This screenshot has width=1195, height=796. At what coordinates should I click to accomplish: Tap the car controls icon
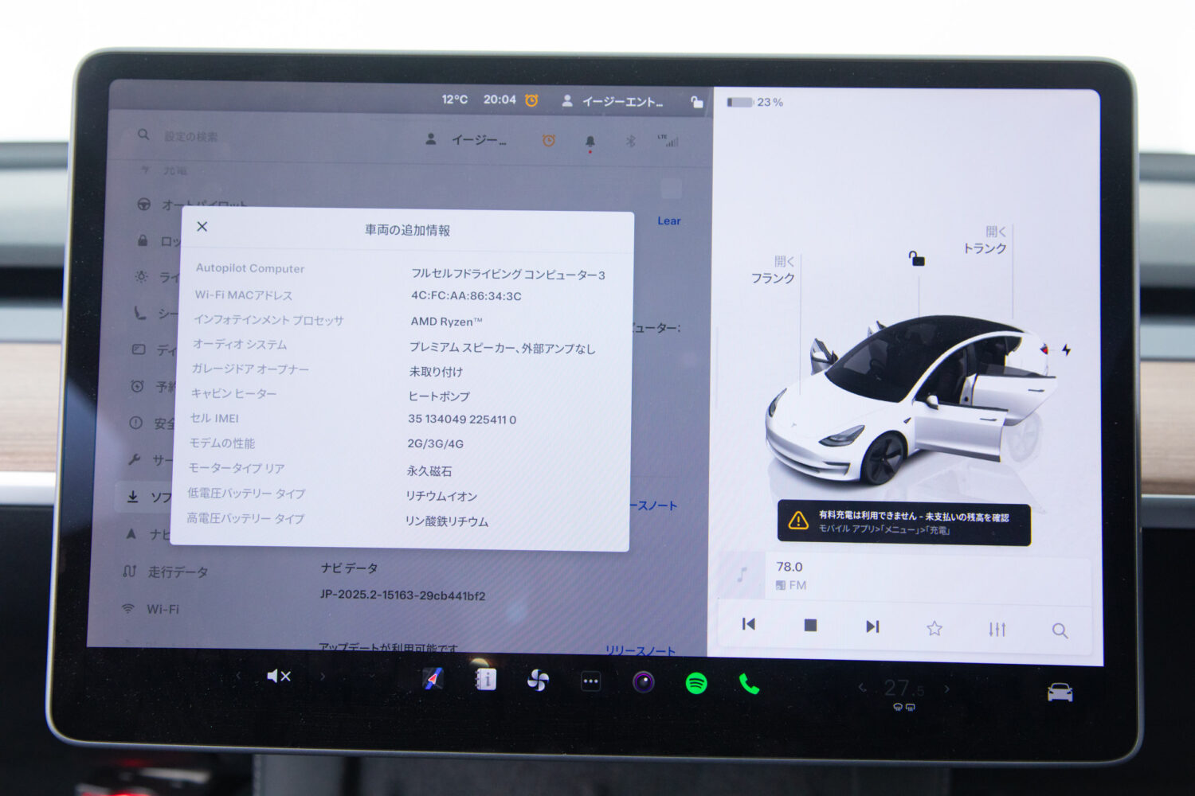point(1060,693)
